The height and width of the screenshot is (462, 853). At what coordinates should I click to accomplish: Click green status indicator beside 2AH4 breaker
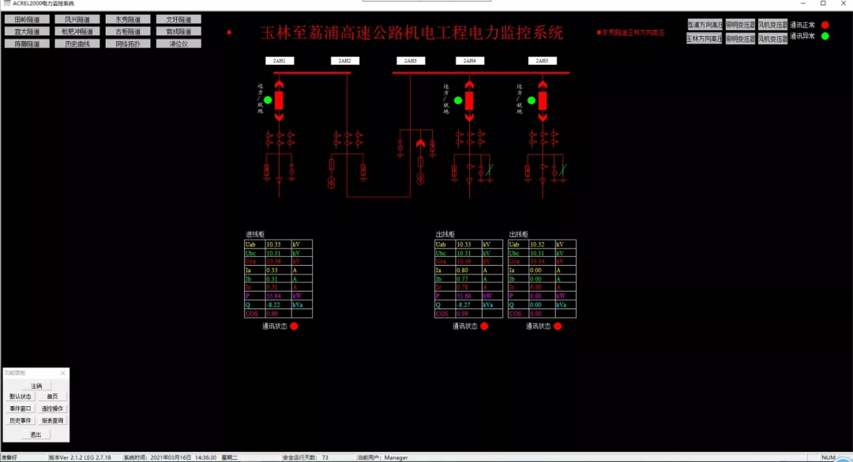point(457,100)
